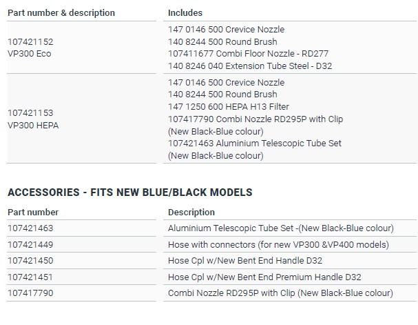Screen dimensions: 418x325
Task: Select the Combi Nozzle RD295P accessory description
Action: tap(280, 293)
